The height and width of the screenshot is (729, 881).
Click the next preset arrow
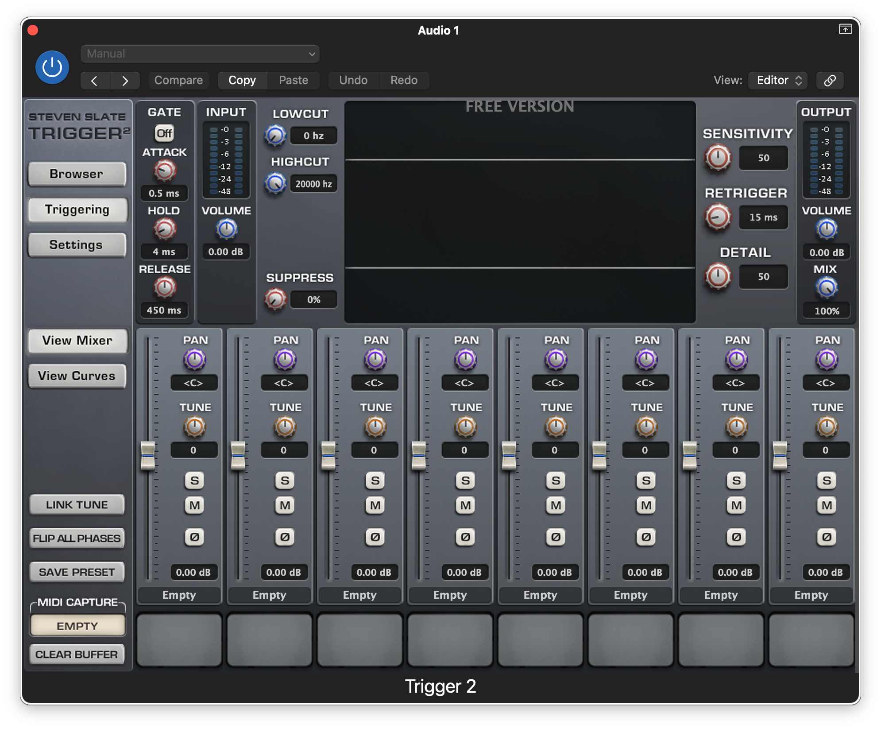coord(125,81)
